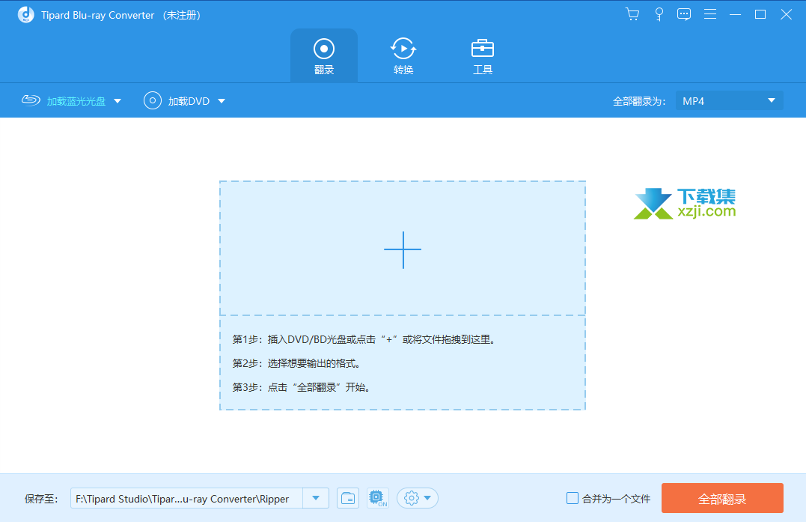Click the Tipard app logo icon

point(25,15)
